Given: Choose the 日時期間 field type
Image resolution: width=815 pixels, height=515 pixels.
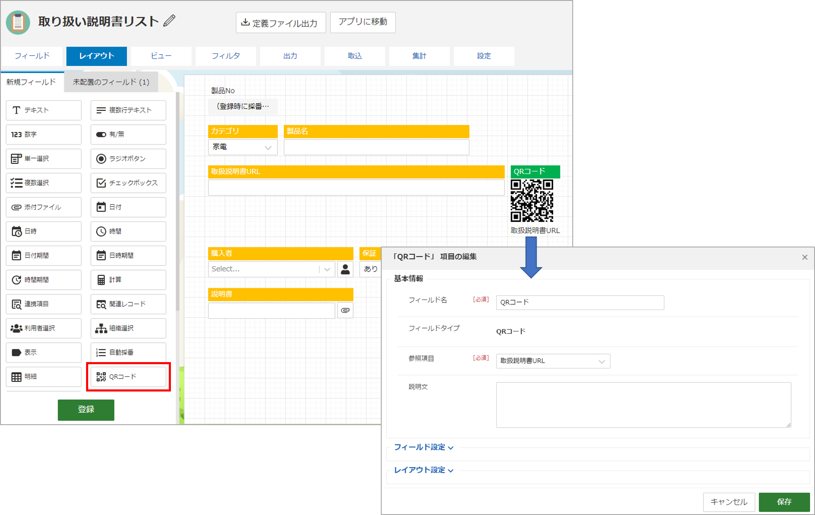Looking at the screenshot, I should point(128,255).
